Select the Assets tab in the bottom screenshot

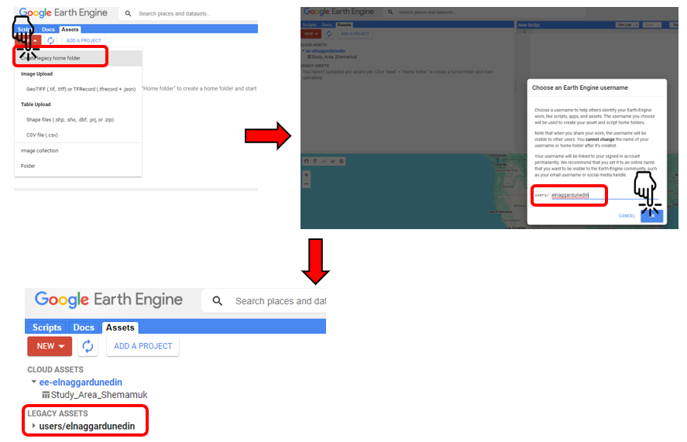click(x=120, y=327)
